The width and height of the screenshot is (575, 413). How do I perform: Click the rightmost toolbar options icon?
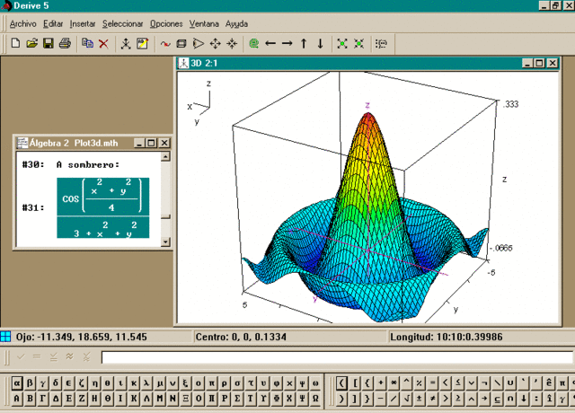click(x=381, y=44)
